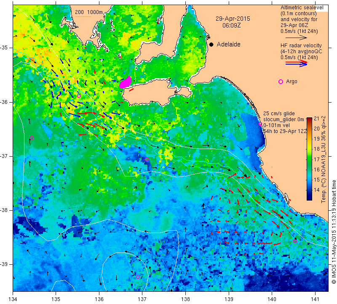Click the 139 longitude axis label
This screenshot has height=304, width=337.
click(229, 299)
